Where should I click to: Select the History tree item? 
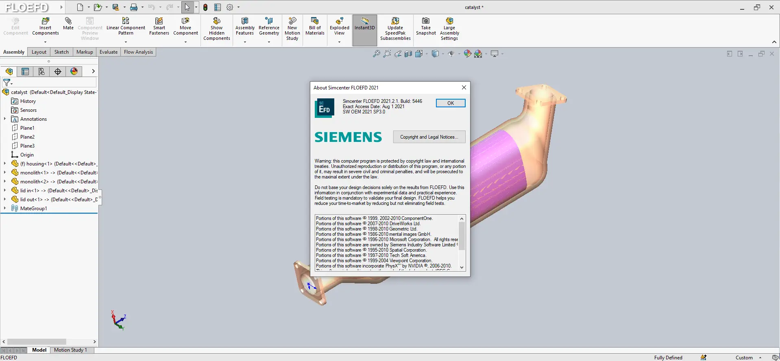[x=28, y=101]
